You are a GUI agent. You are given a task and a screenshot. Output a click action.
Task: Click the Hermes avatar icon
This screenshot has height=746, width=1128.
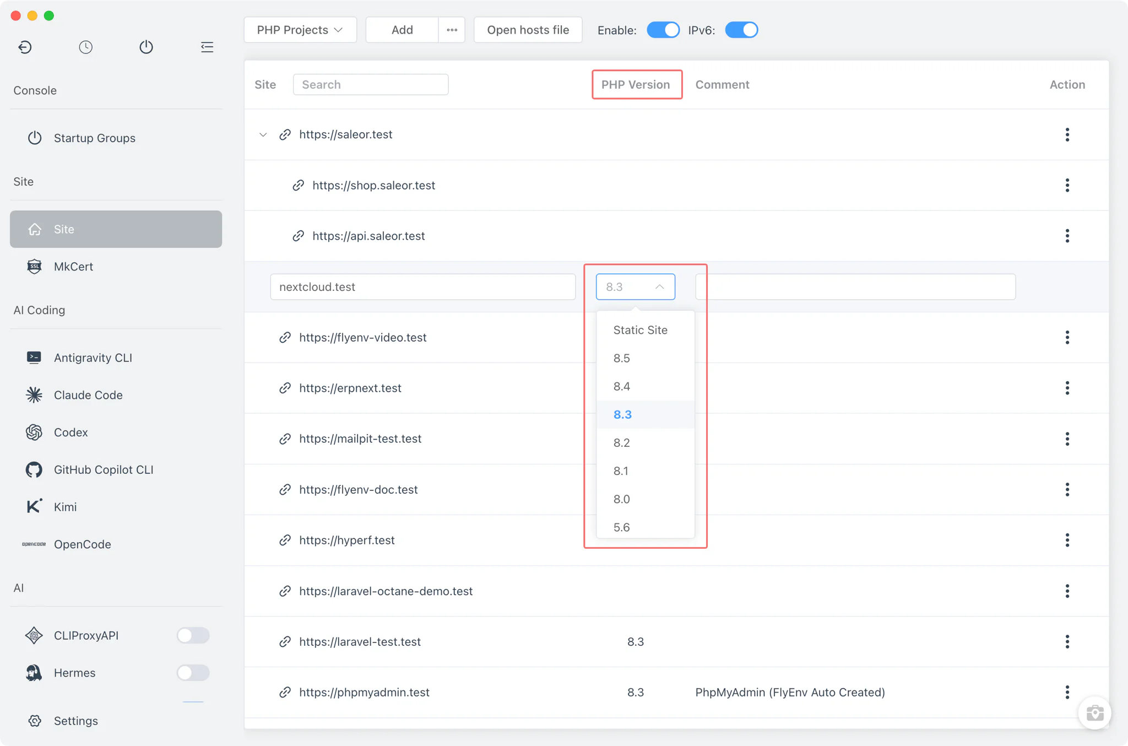pyautogui.click(x=34, y=673)
